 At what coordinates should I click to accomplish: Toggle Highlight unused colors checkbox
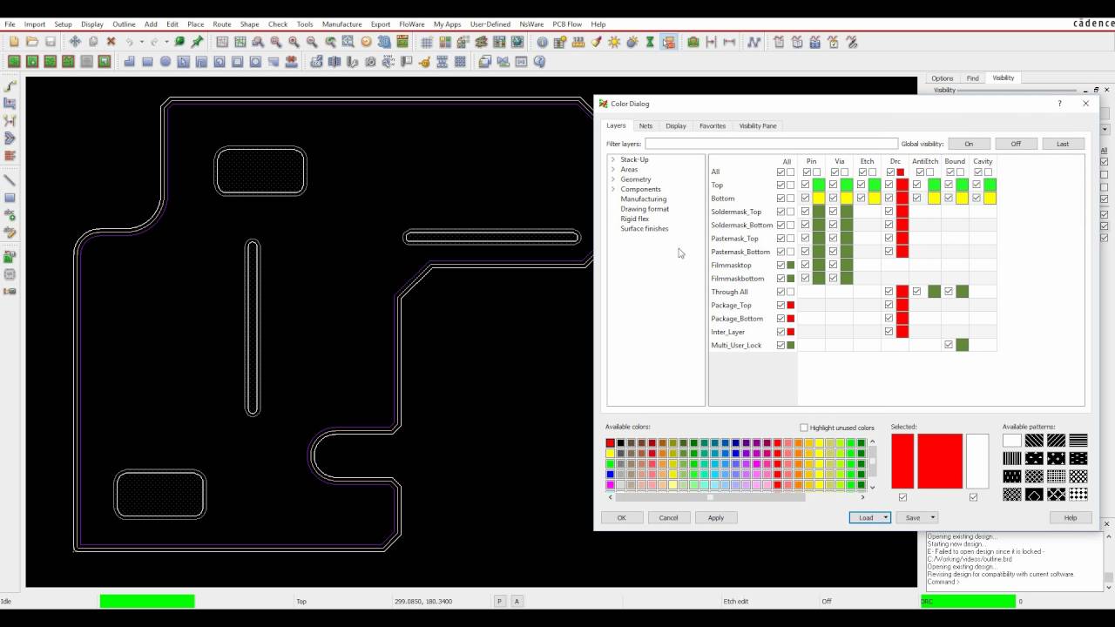[x=804, y=428]
